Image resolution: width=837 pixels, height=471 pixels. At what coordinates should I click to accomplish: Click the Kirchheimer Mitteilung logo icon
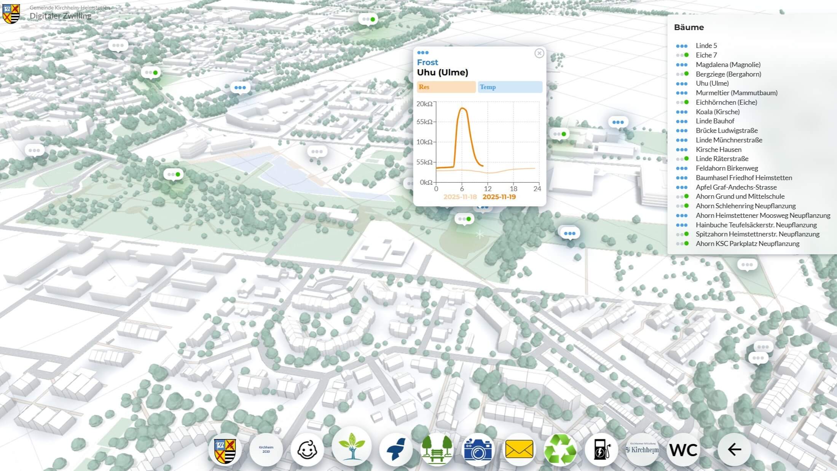click(642, 450)
